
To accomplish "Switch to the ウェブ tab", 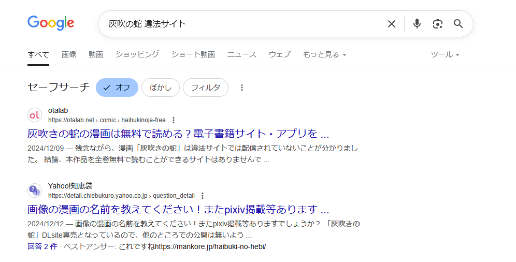I will pyautogui.click(x=280, y=54).
